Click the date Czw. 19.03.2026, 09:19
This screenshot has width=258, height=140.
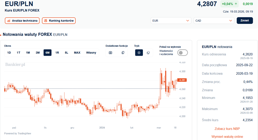pyautogui.click(x=238, y=11)
